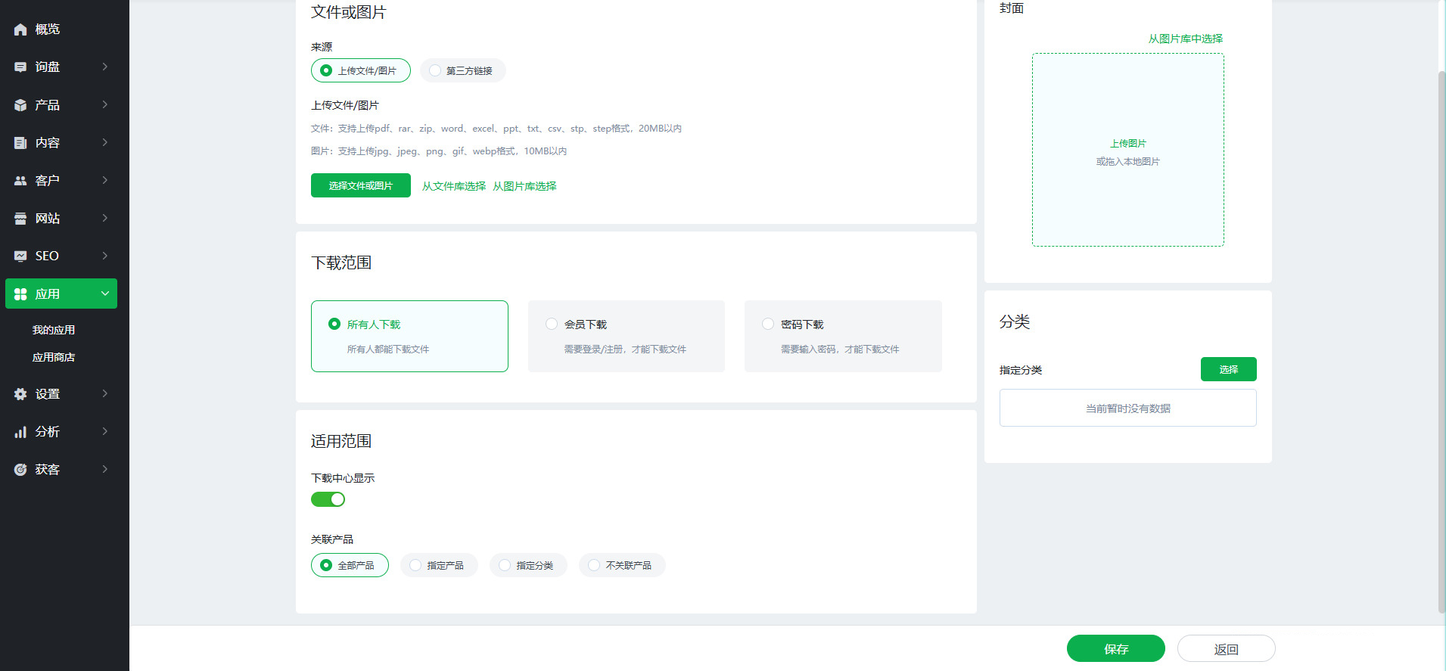The width and height of the screenshot is (1446, 671).
Task: Click the home icon beside 概览
Action: [20, 30]
